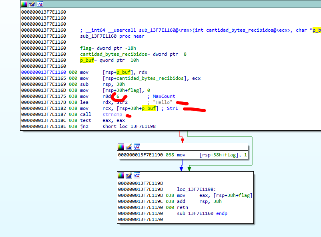
Task: Select the highlighted p_buf variable definition
Action: 88,60
